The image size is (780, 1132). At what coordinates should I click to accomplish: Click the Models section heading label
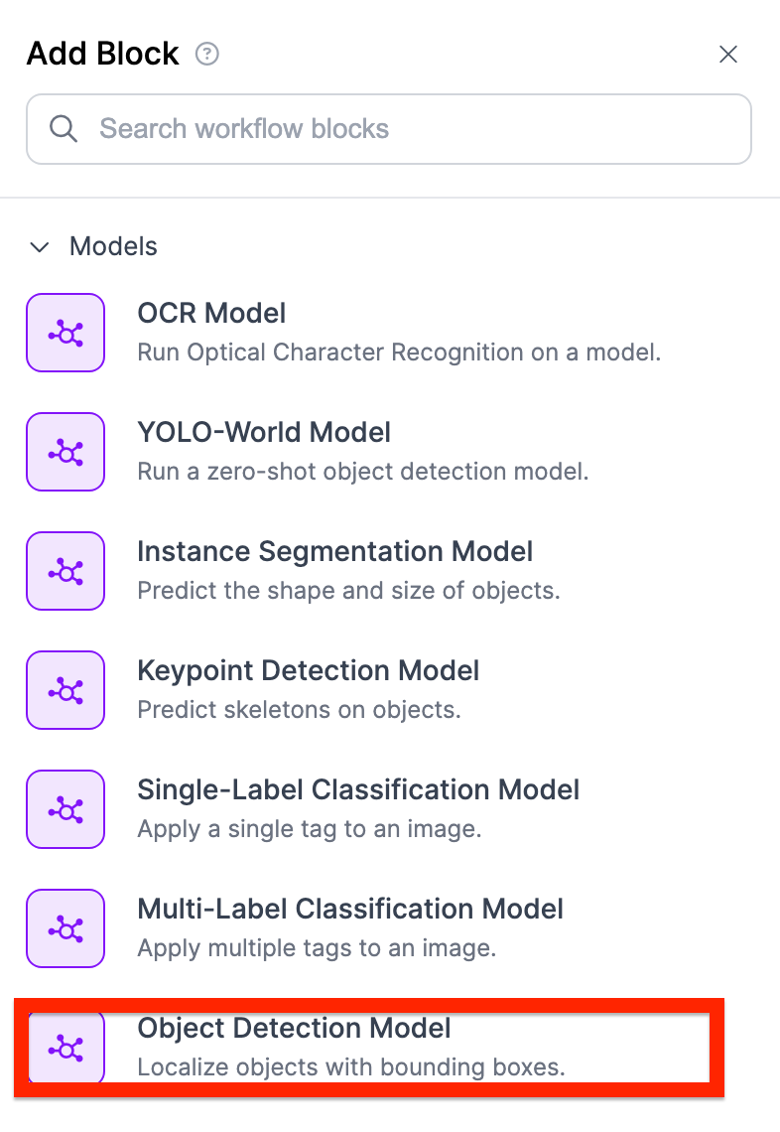point(113,246)
